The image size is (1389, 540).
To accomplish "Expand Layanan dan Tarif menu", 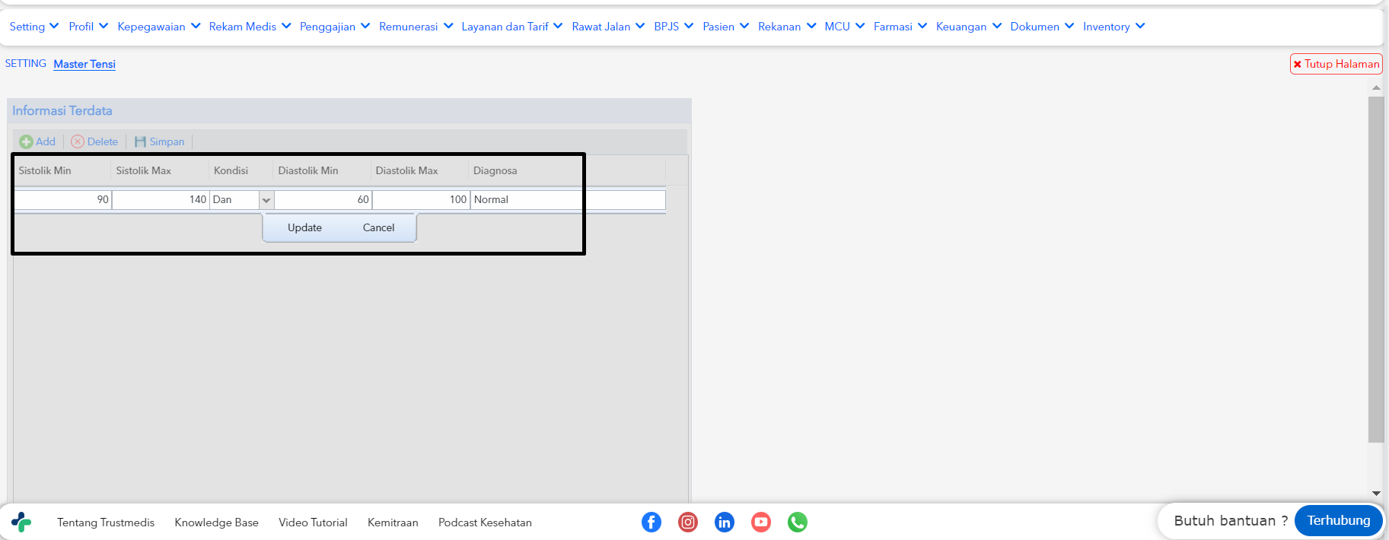I will [512, 27].
